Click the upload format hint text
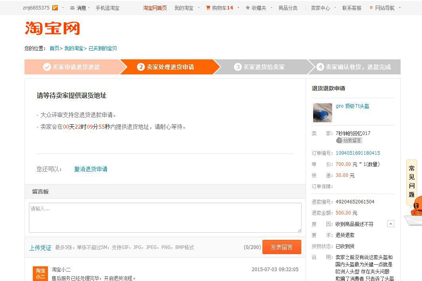422x281 pixels. pyautogui.click(x=124, y=247)
